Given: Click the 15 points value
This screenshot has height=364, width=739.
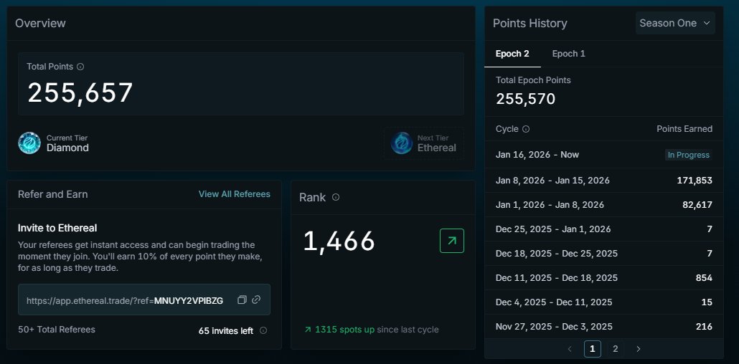Looking at the screenshot, I should tap(707, 302).
